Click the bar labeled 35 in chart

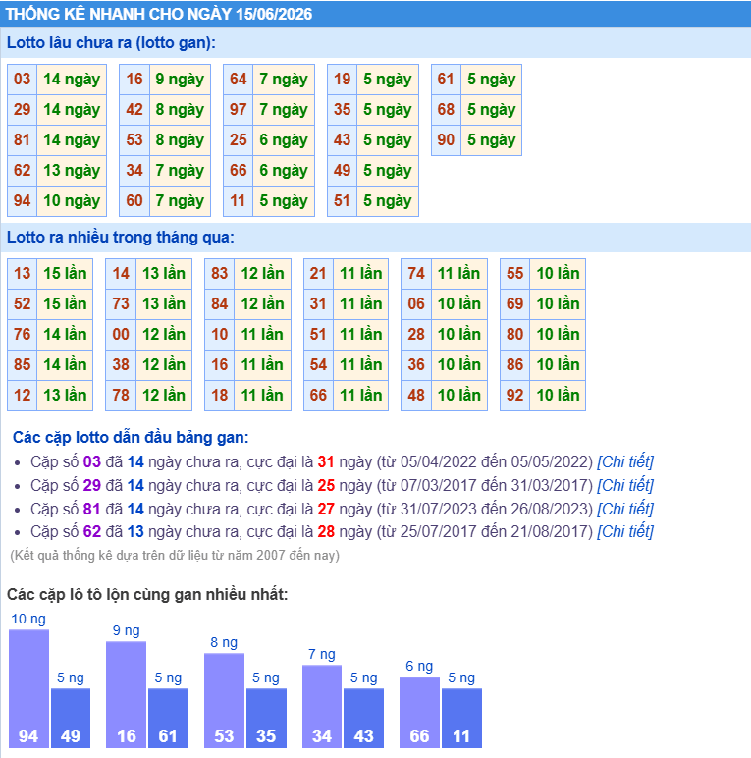pos(266,718)
